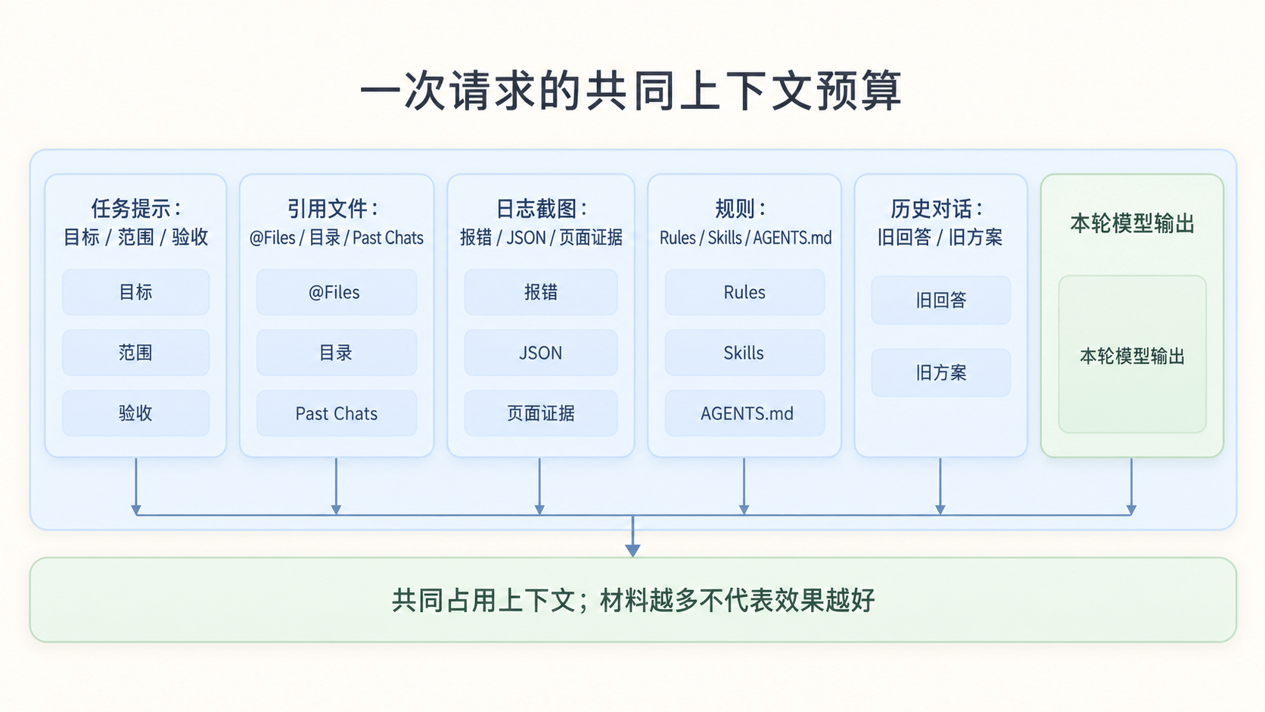This screenshot has height=712, width=1265.
Task: Click the title 一次请求的共同上下文预算
Action: tap(631, 91)
